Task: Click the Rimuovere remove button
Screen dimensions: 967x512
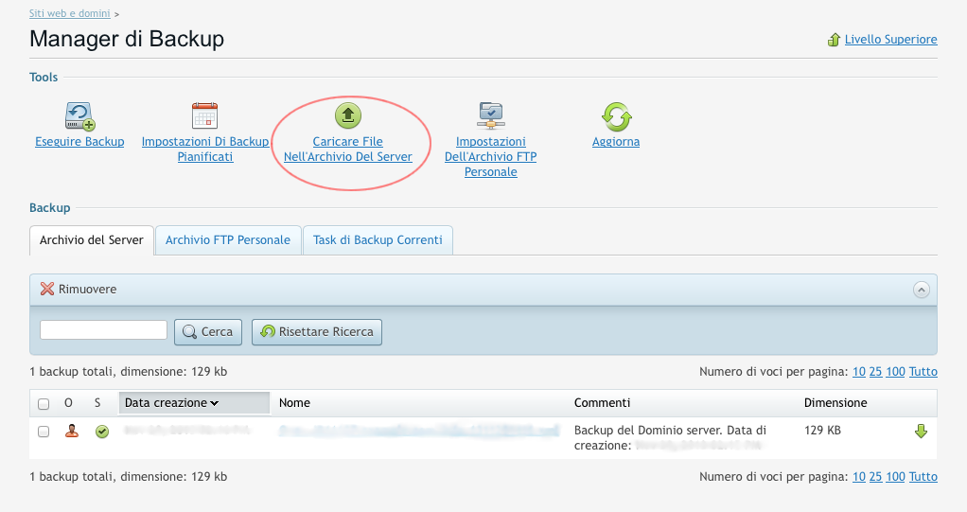Action: click(79, 290)
